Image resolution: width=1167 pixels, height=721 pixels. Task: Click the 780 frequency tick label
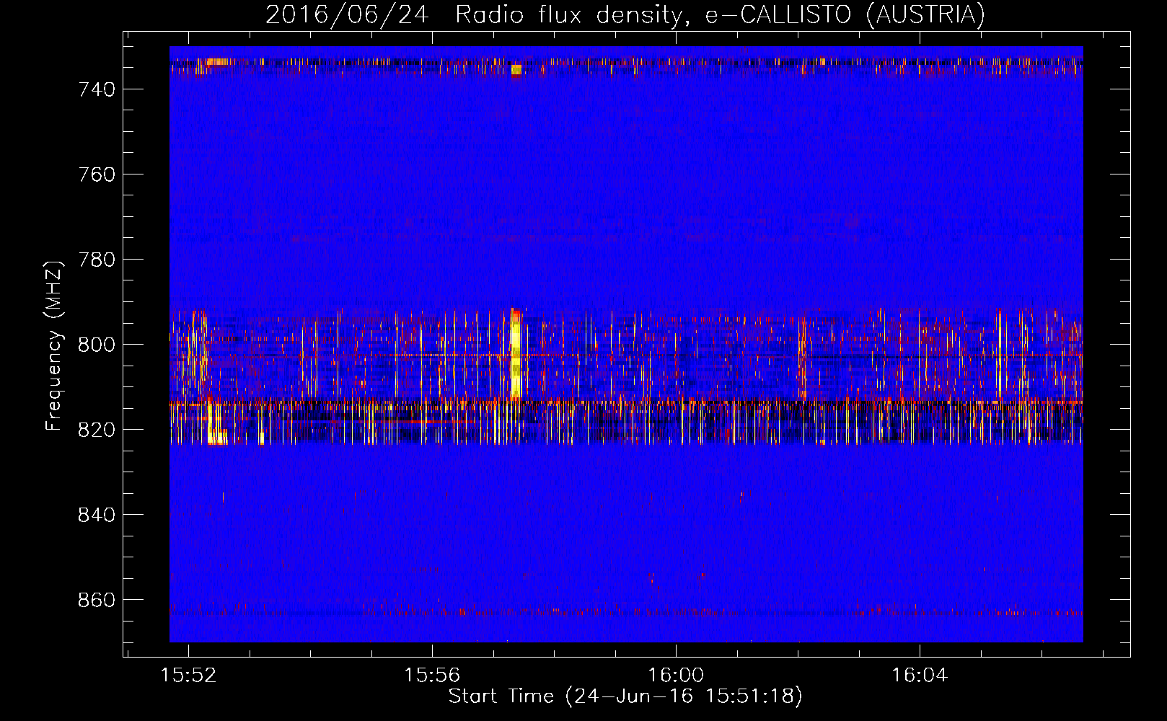click(96, 260)
